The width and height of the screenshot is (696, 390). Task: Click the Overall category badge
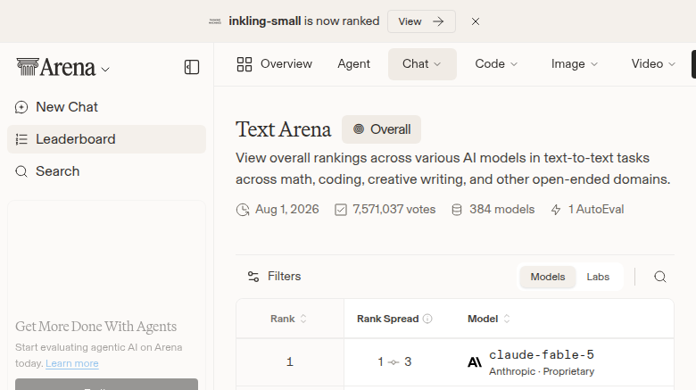[x=381, y=129]
